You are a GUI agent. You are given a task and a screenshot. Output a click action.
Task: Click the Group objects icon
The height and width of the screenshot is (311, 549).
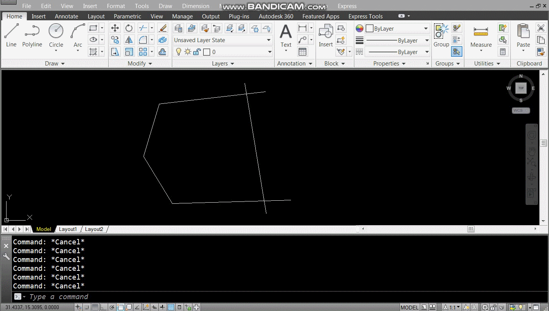tap(441, 36)
